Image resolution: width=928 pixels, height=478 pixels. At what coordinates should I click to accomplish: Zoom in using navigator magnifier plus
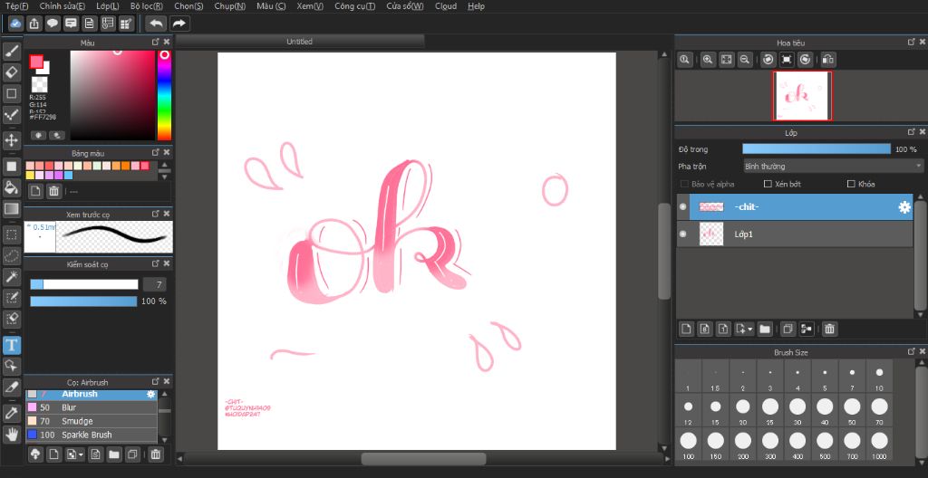click(x=708, y=60)
